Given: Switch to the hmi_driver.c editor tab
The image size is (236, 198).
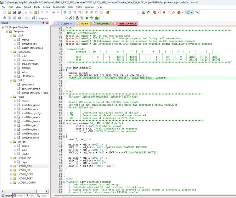Looking at the screenshot, I should 102,24.
